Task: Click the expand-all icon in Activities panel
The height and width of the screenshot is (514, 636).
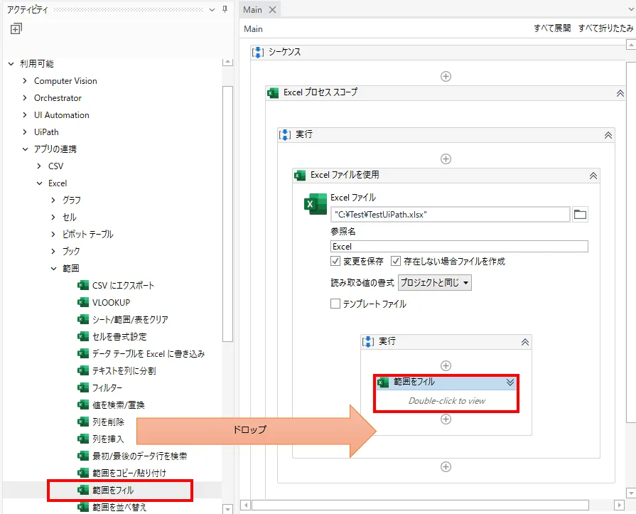Action: pyautogui.click(x=16, y=28)
